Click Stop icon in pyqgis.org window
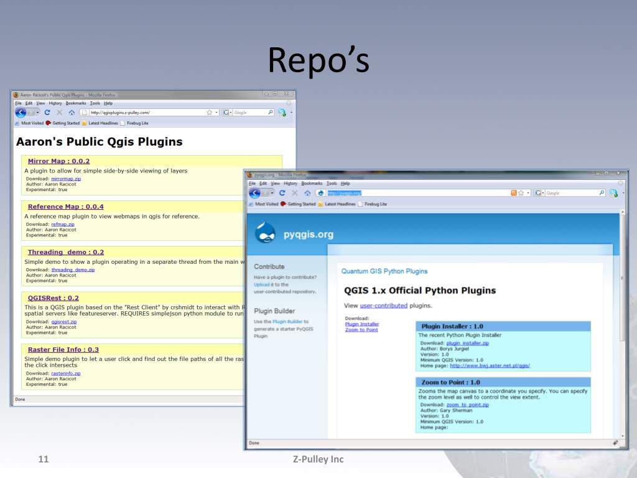637x478 pixels. pos(295,193)
